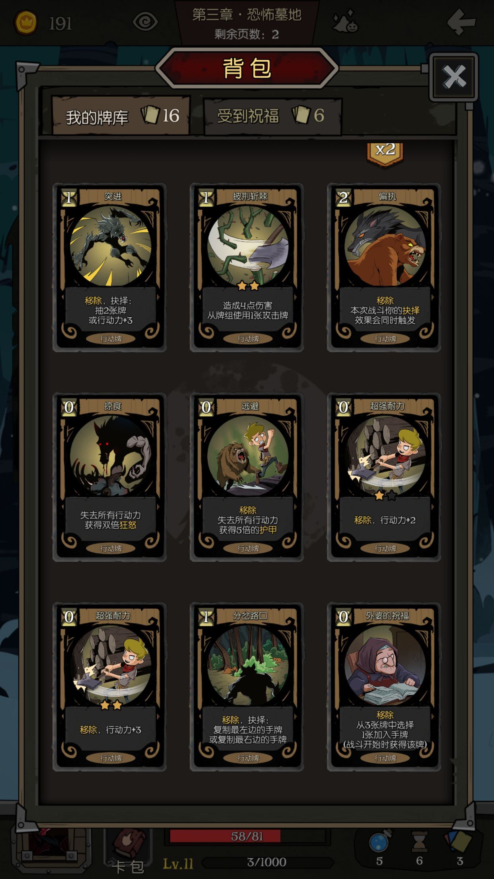Tap the hourglass icon
This screenshot has width=494, height=879.
pyautogui.click(x=419, y=842)
